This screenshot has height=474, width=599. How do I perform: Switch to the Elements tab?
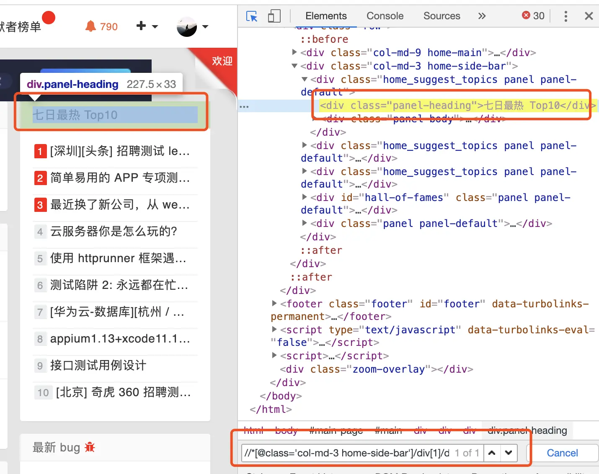(326, 16)
